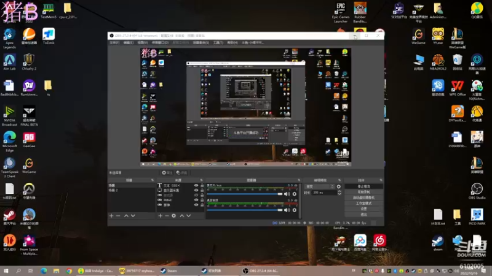This screenshot has width=492, height=276.
Task: Click transition duration 300 ms field
Action: pyautogui.click(x=325, y=193)
